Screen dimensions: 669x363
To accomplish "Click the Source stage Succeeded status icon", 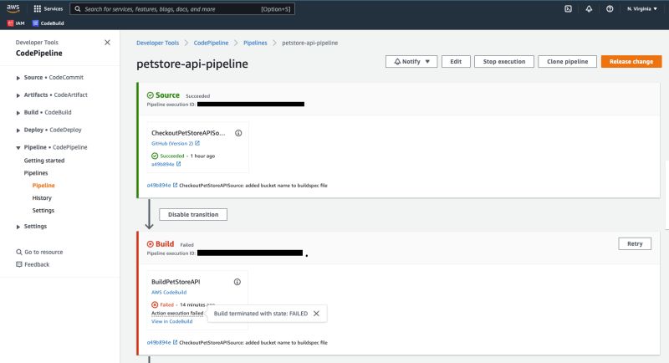I will coord(151,95).
